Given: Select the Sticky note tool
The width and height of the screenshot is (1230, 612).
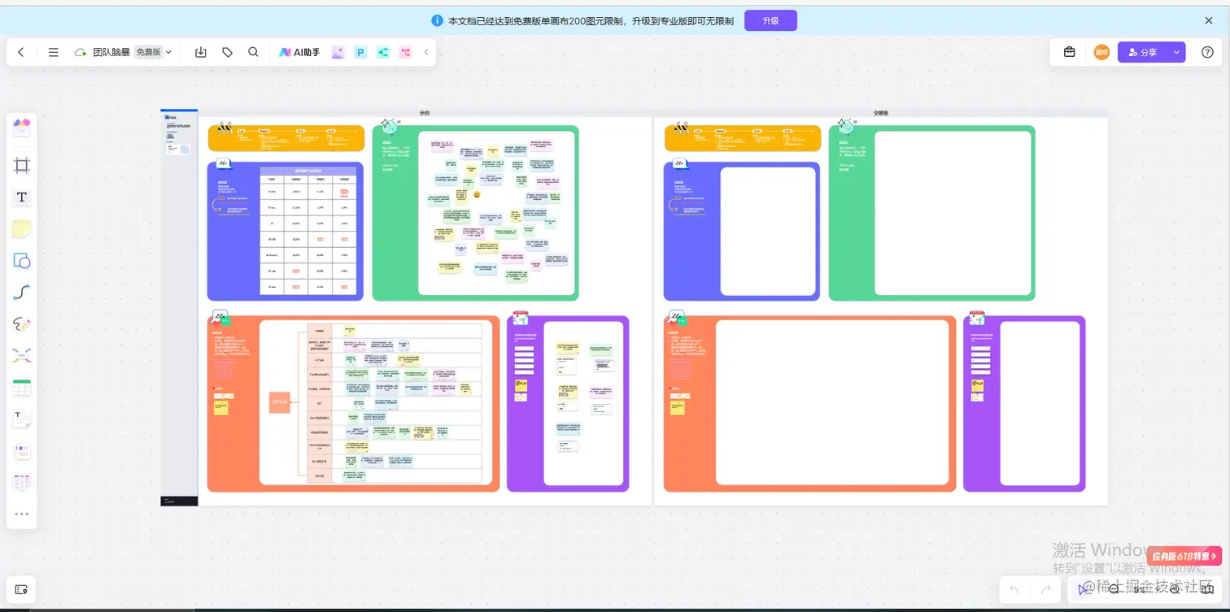Looking at the screenshot, I should point(22,229).
